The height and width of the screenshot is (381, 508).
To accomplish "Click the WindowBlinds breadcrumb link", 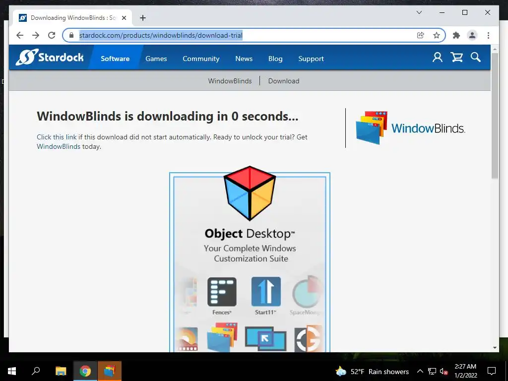I will tap(230, 81).
